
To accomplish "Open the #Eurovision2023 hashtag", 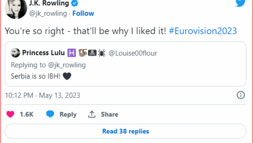I will (203, 31).
